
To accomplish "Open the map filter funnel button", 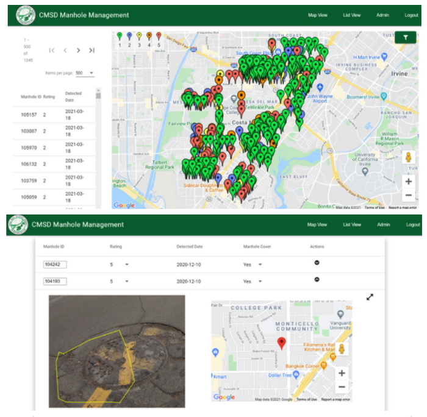I will [405, 38].
